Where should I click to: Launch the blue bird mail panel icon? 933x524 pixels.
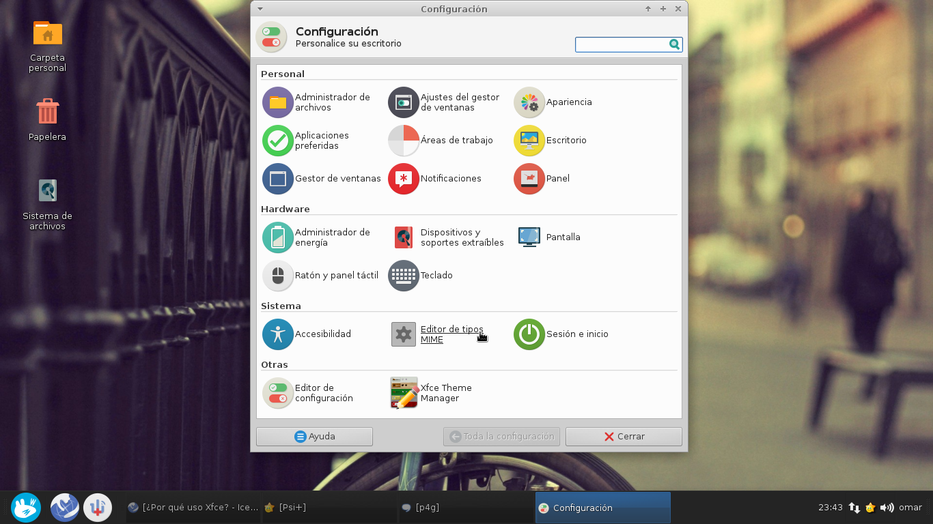point(65,508)
